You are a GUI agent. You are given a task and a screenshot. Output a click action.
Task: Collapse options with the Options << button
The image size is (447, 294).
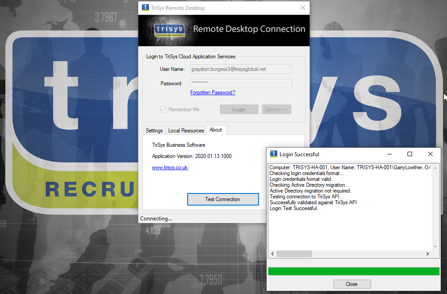[276, 110]
